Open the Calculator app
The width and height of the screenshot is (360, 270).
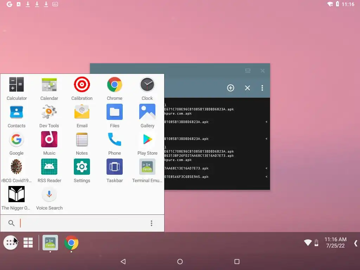coord(17,89)
